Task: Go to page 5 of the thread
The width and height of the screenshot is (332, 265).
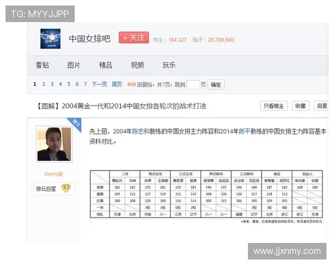Action: (x=69, y=84)
